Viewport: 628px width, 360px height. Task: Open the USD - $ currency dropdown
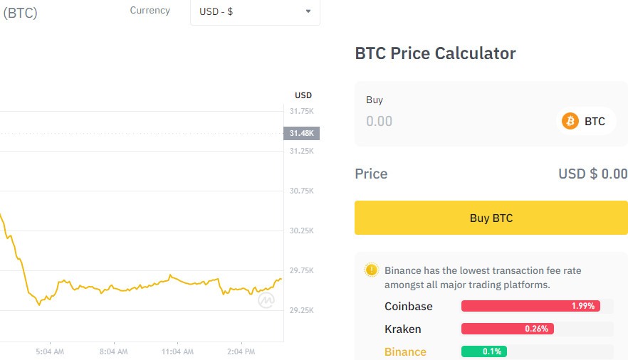(254, 12)
